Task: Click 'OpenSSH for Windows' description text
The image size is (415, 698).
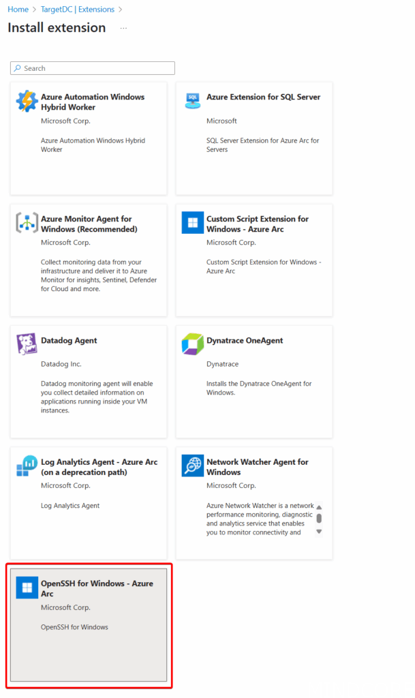Action: 74,627
